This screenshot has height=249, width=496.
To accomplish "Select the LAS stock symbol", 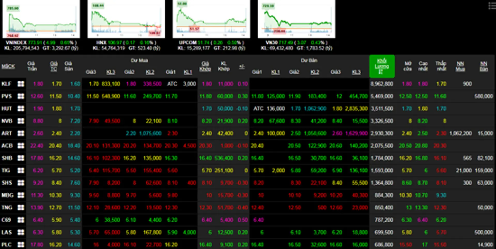I will pos(7,232).
